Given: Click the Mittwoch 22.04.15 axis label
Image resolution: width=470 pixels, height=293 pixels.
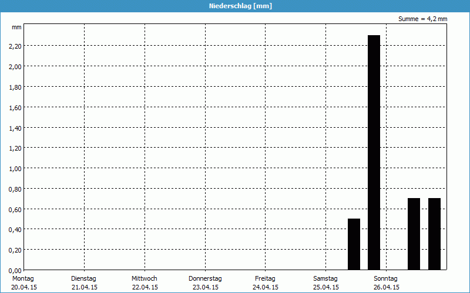Looking at the screenshot, I should (x=145, y=282).
